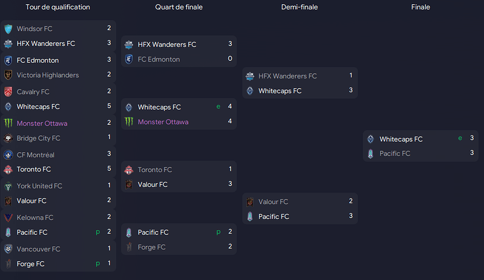
Task: Select the Finale column heading
Action: (x=420, y=7)
